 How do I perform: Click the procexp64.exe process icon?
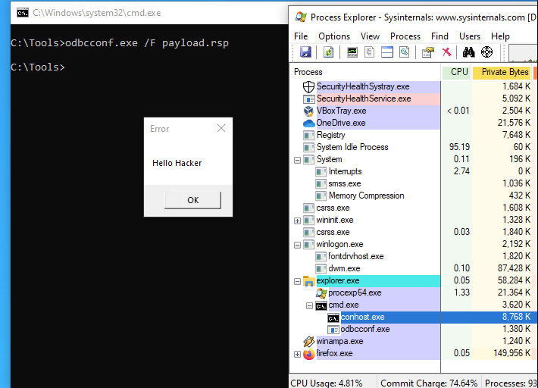(x=321, y=293)
